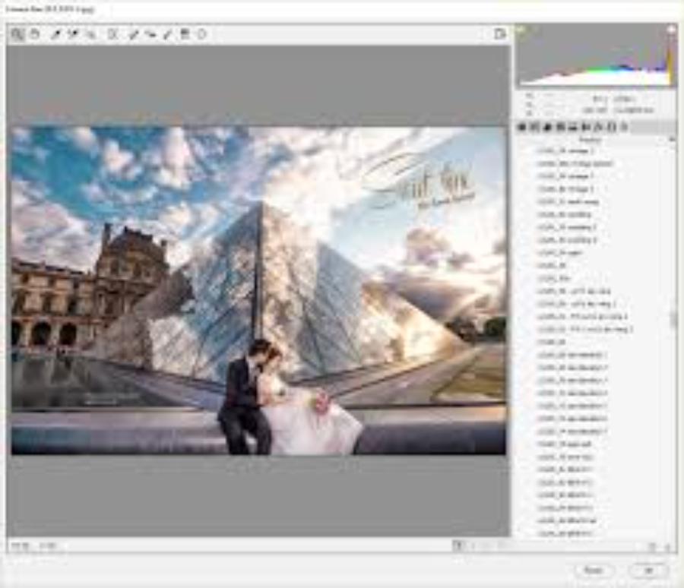
Task: Toggle shadow clipping warning on histogram
Action: click(x=521, y=30)
